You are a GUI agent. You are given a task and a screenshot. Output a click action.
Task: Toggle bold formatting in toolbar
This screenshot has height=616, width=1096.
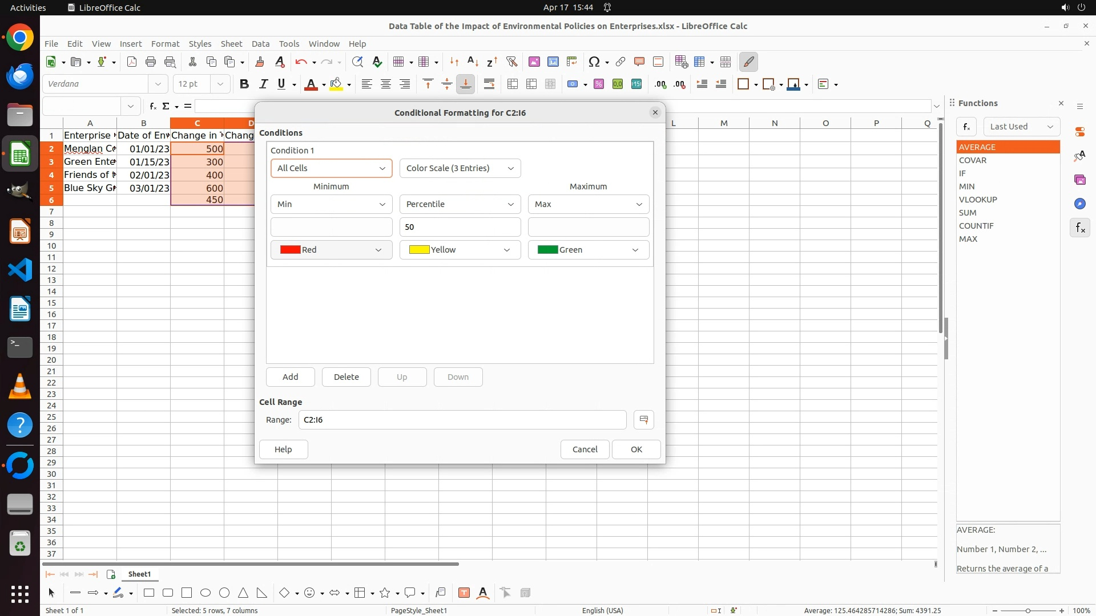244,84
